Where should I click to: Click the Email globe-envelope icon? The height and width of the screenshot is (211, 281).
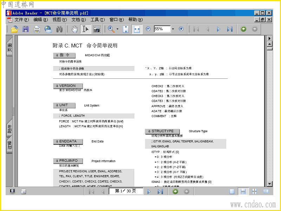pyautogui.click(x=48, y=29)
